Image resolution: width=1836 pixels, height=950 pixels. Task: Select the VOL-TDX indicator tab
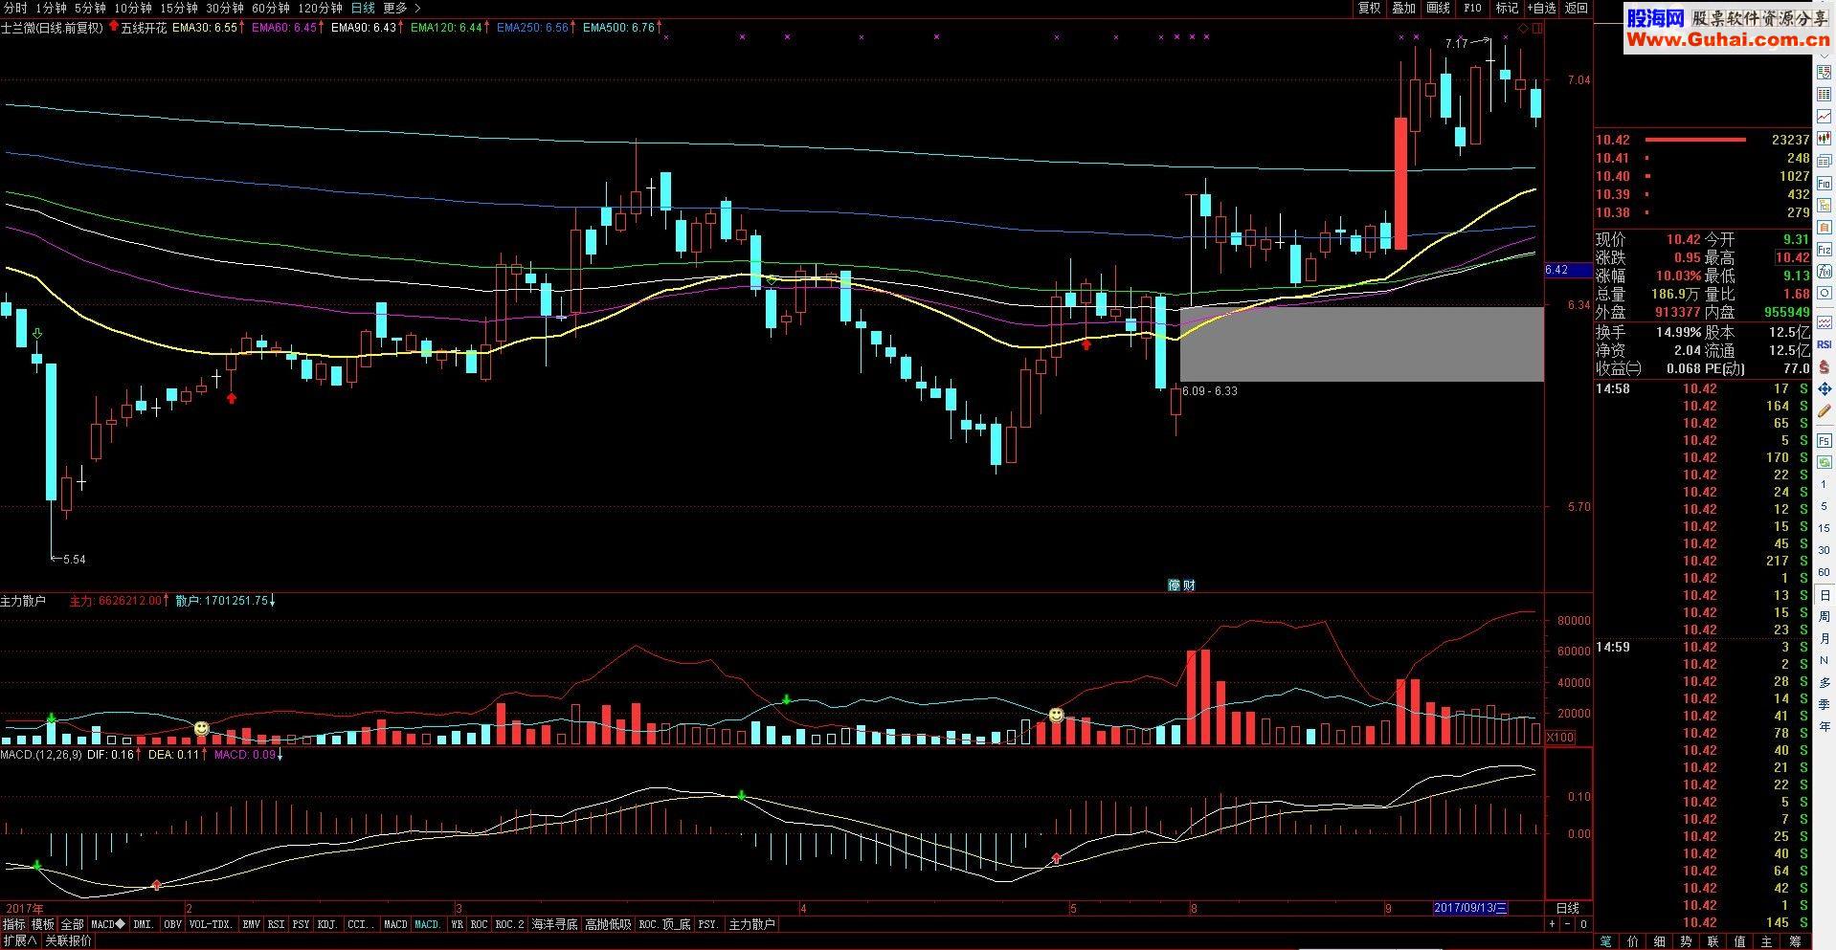[x=211, y=924]
